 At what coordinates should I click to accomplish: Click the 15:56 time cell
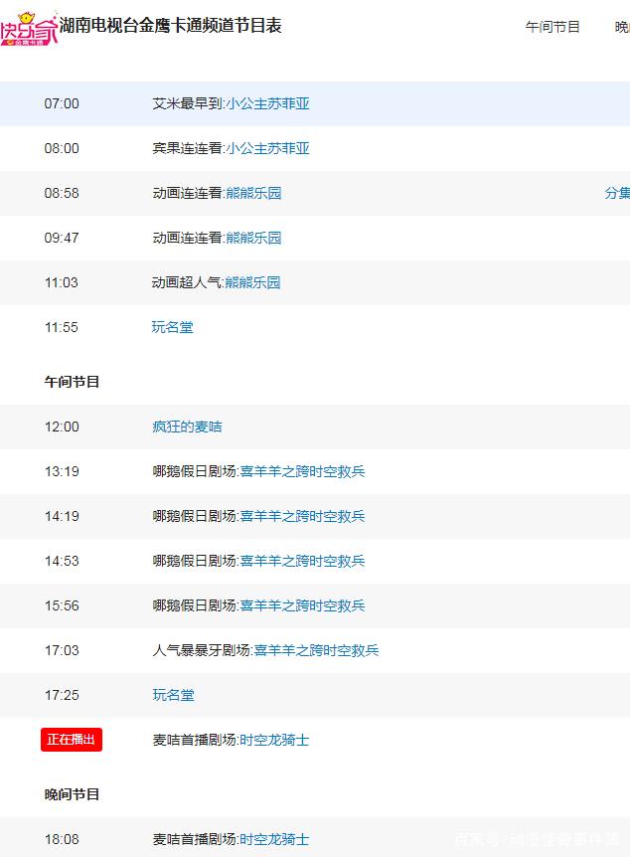click(x=62, y=606)
